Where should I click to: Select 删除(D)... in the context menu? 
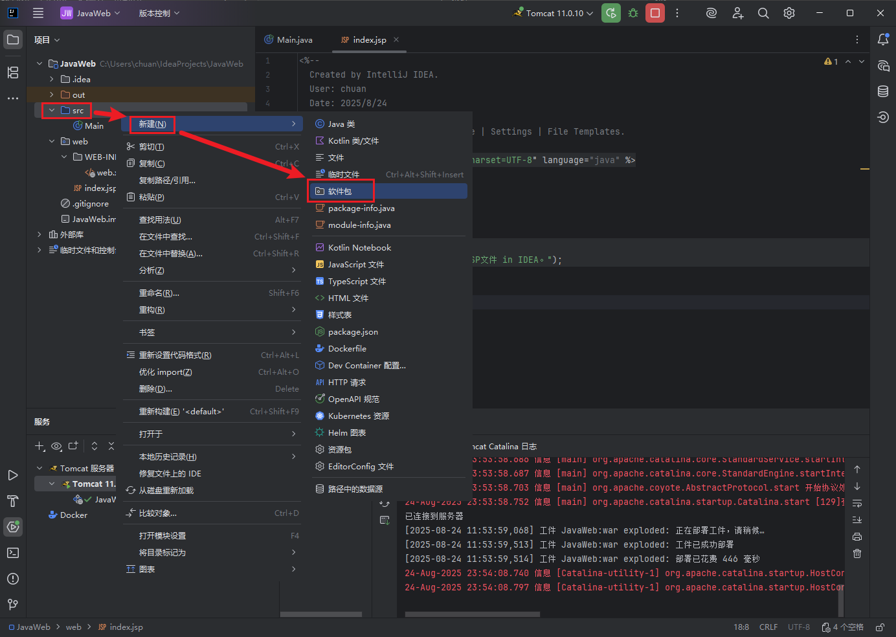tap(212, 388)
